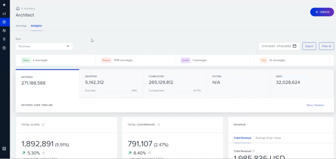
Task: Click the Total Clicks info icon
Action: pyautogui.click(x=43, y=125)
